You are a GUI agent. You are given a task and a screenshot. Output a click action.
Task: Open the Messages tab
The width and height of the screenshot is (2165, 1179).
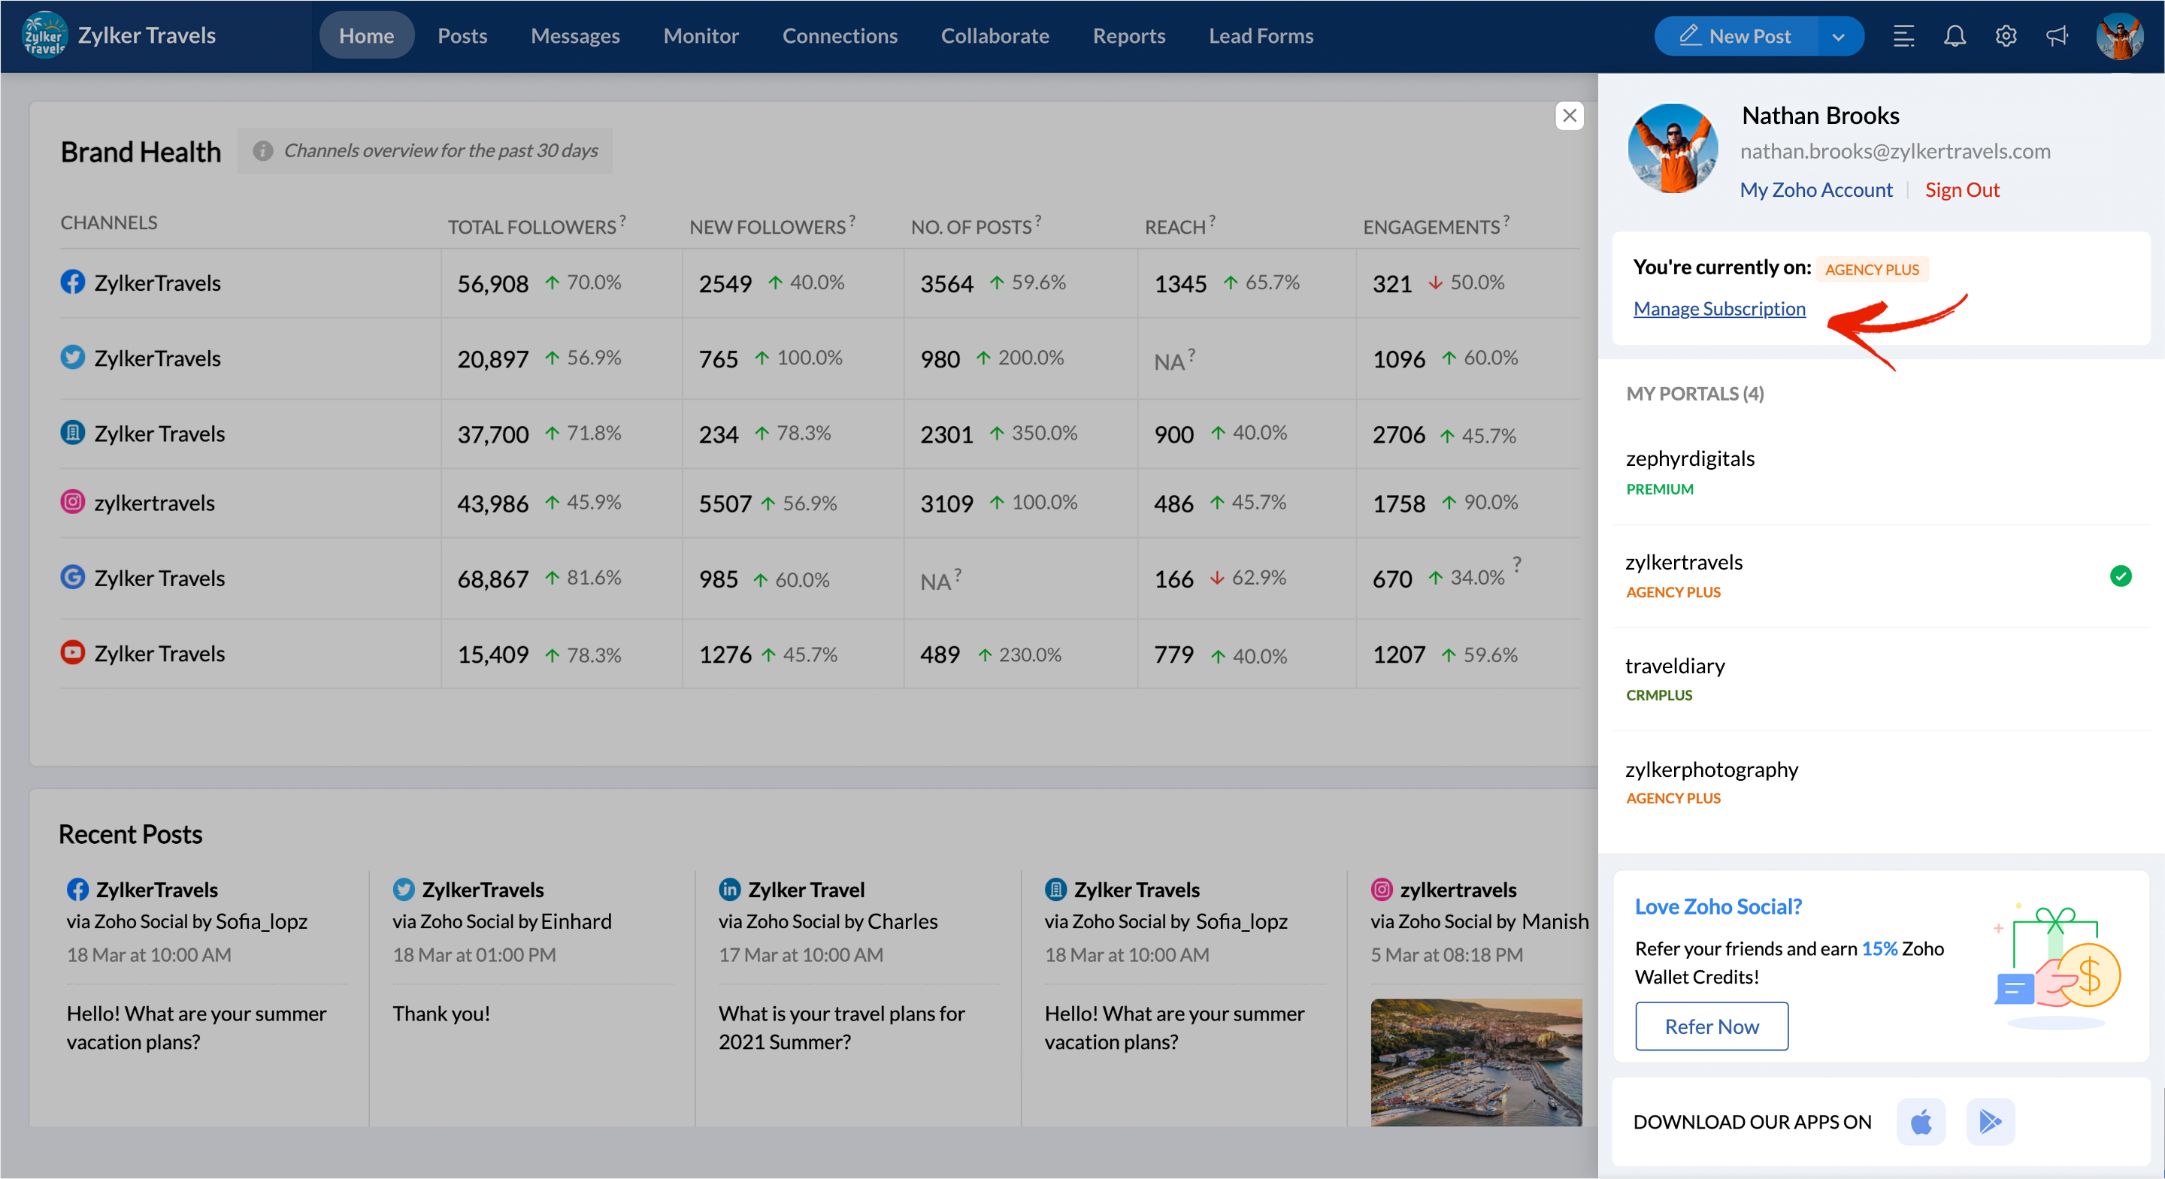[x=575, y=35]
